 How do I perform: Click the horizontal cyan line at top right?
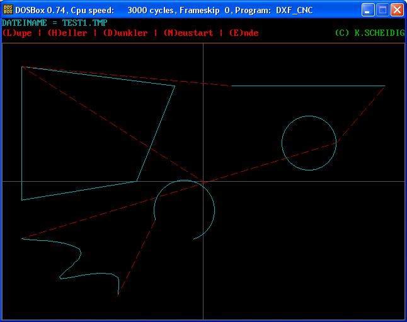tap(308, 86)
